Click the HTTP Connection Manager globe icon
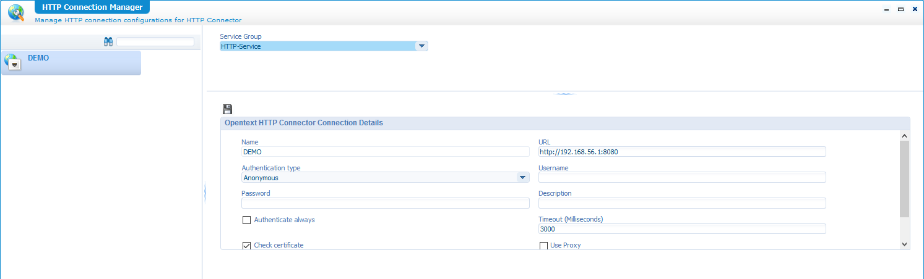The height and width of the screenshot is (279, 924). click(15, 12)
